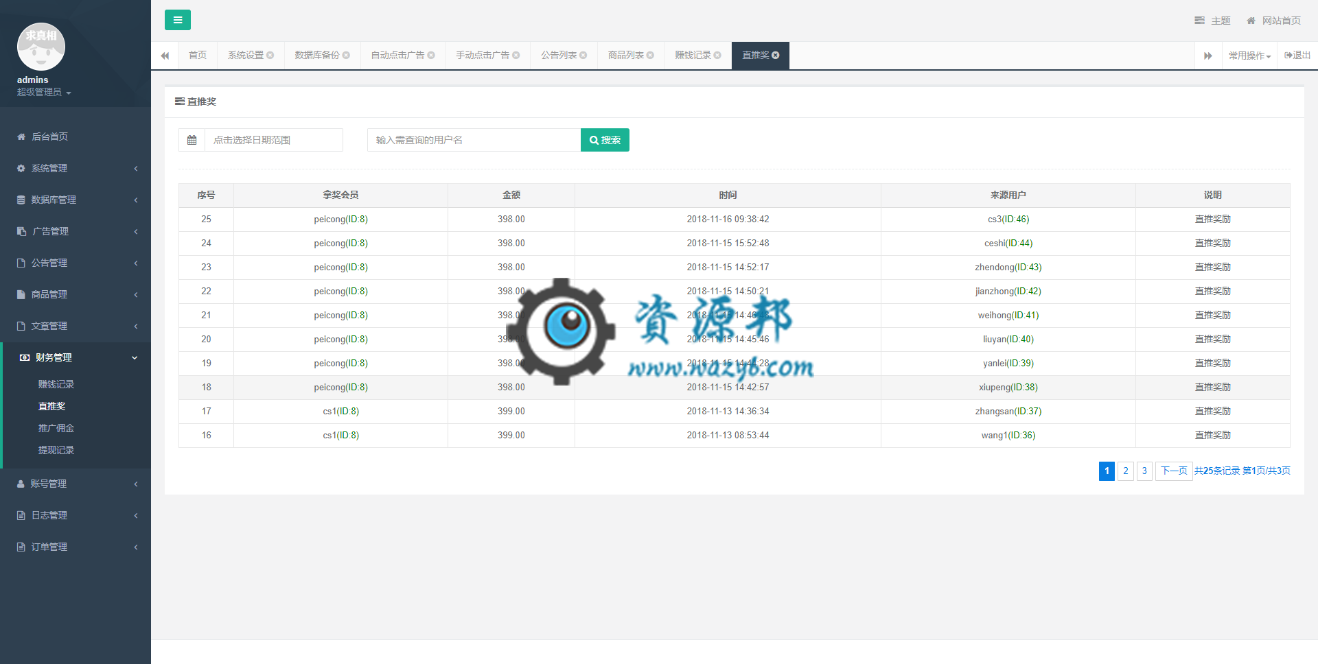
Task: Click the green 搜索 button
Action: click(605, 140)
